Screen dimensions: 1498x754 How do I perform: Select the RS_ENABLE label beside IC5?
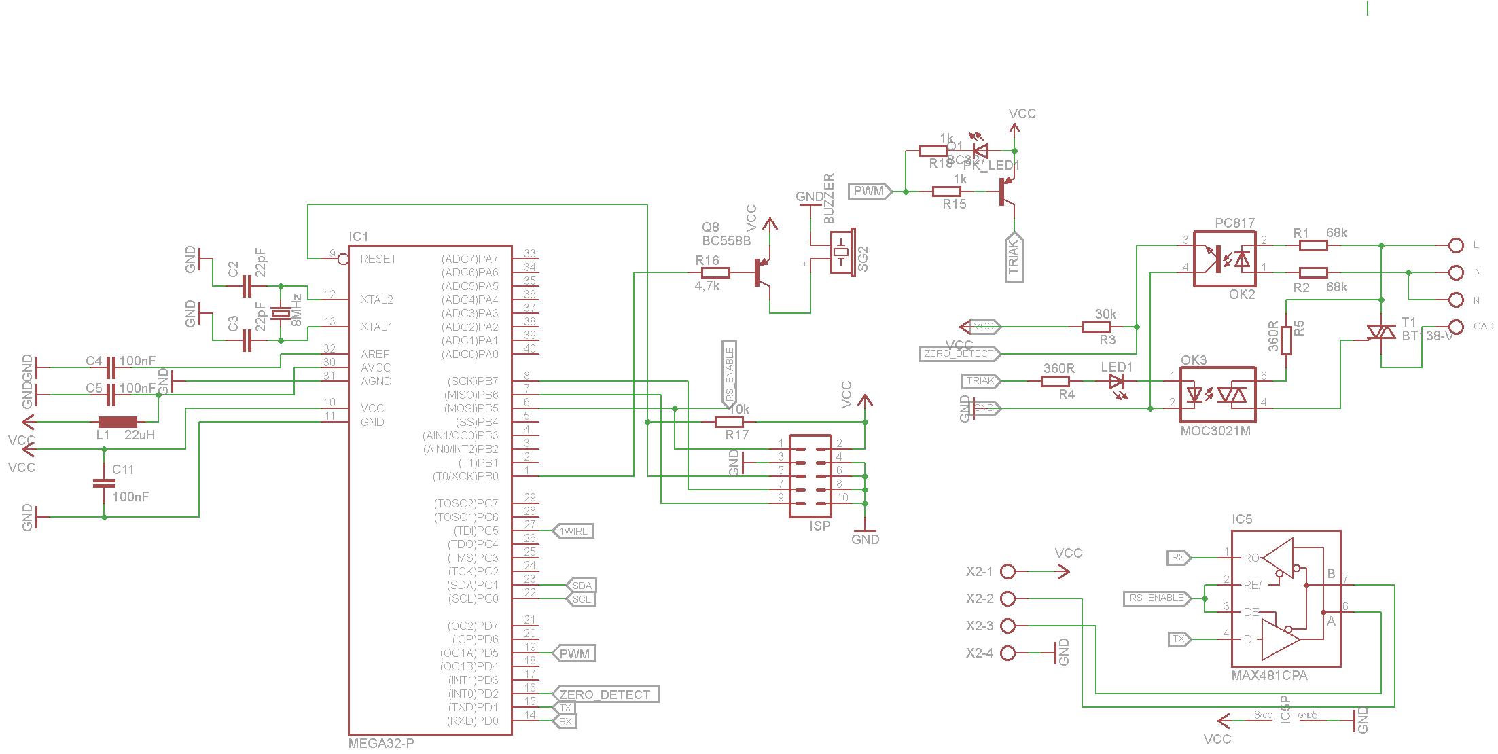(1156, 598)
